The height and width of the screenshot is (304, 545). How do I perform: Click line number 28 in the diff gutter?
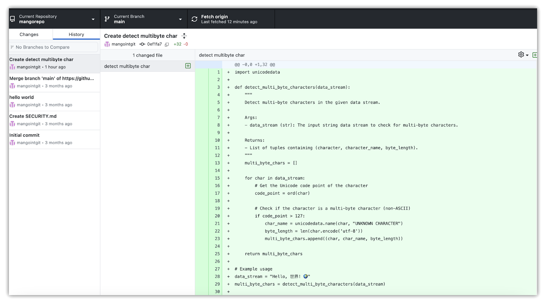(217, 277)
